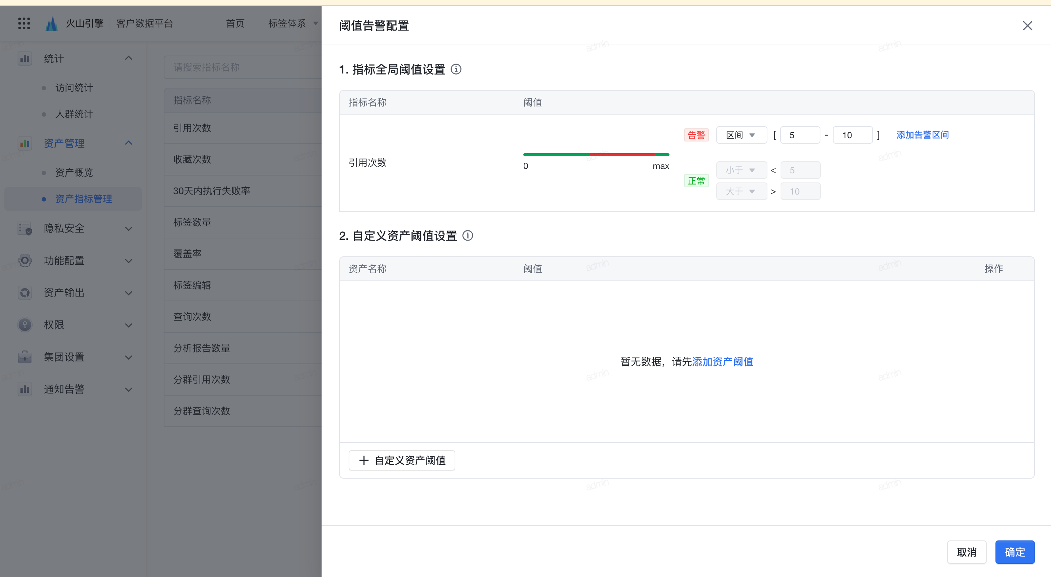
Task: Click the 功能配置 gear icon
Action: click(25, 261)
